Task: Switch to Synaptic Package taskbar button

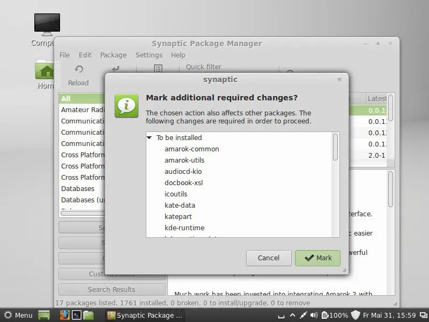Action: (x=145, y=315)
